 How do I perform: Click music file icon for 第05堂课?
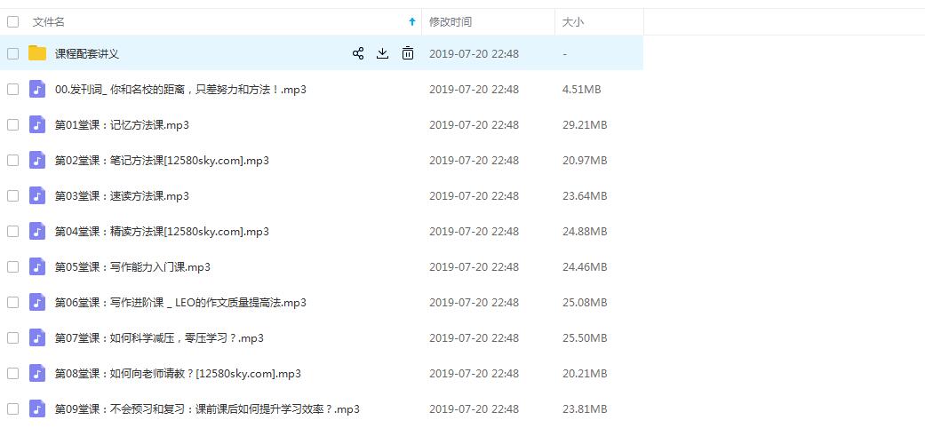coord(37,266)
